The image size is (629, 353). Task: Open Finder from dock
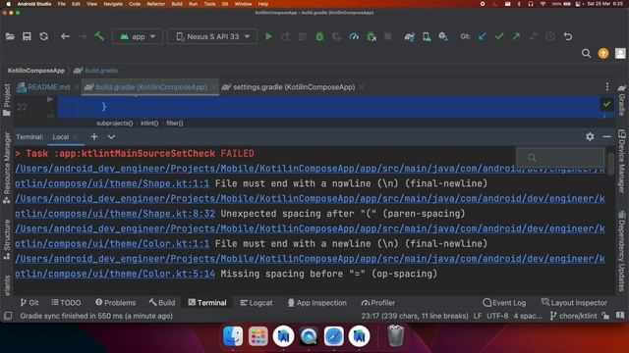[x=233, y=335]
